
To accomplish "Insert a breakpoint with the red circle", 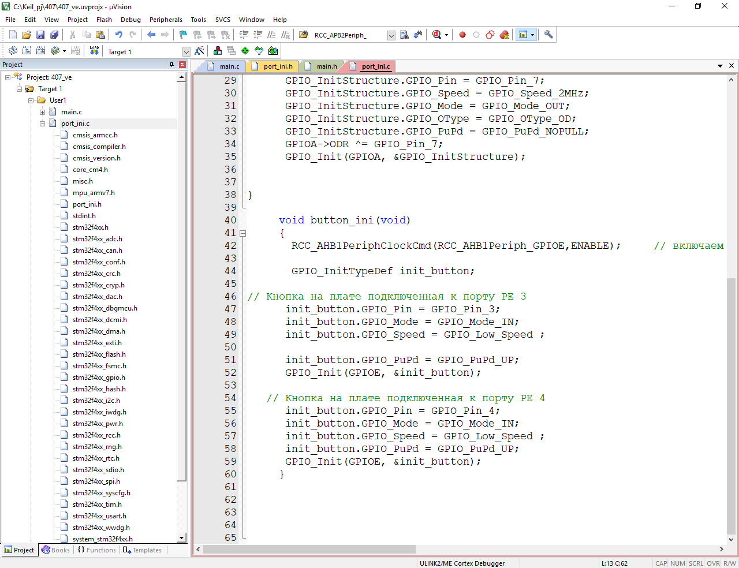I will coord(462,35).
